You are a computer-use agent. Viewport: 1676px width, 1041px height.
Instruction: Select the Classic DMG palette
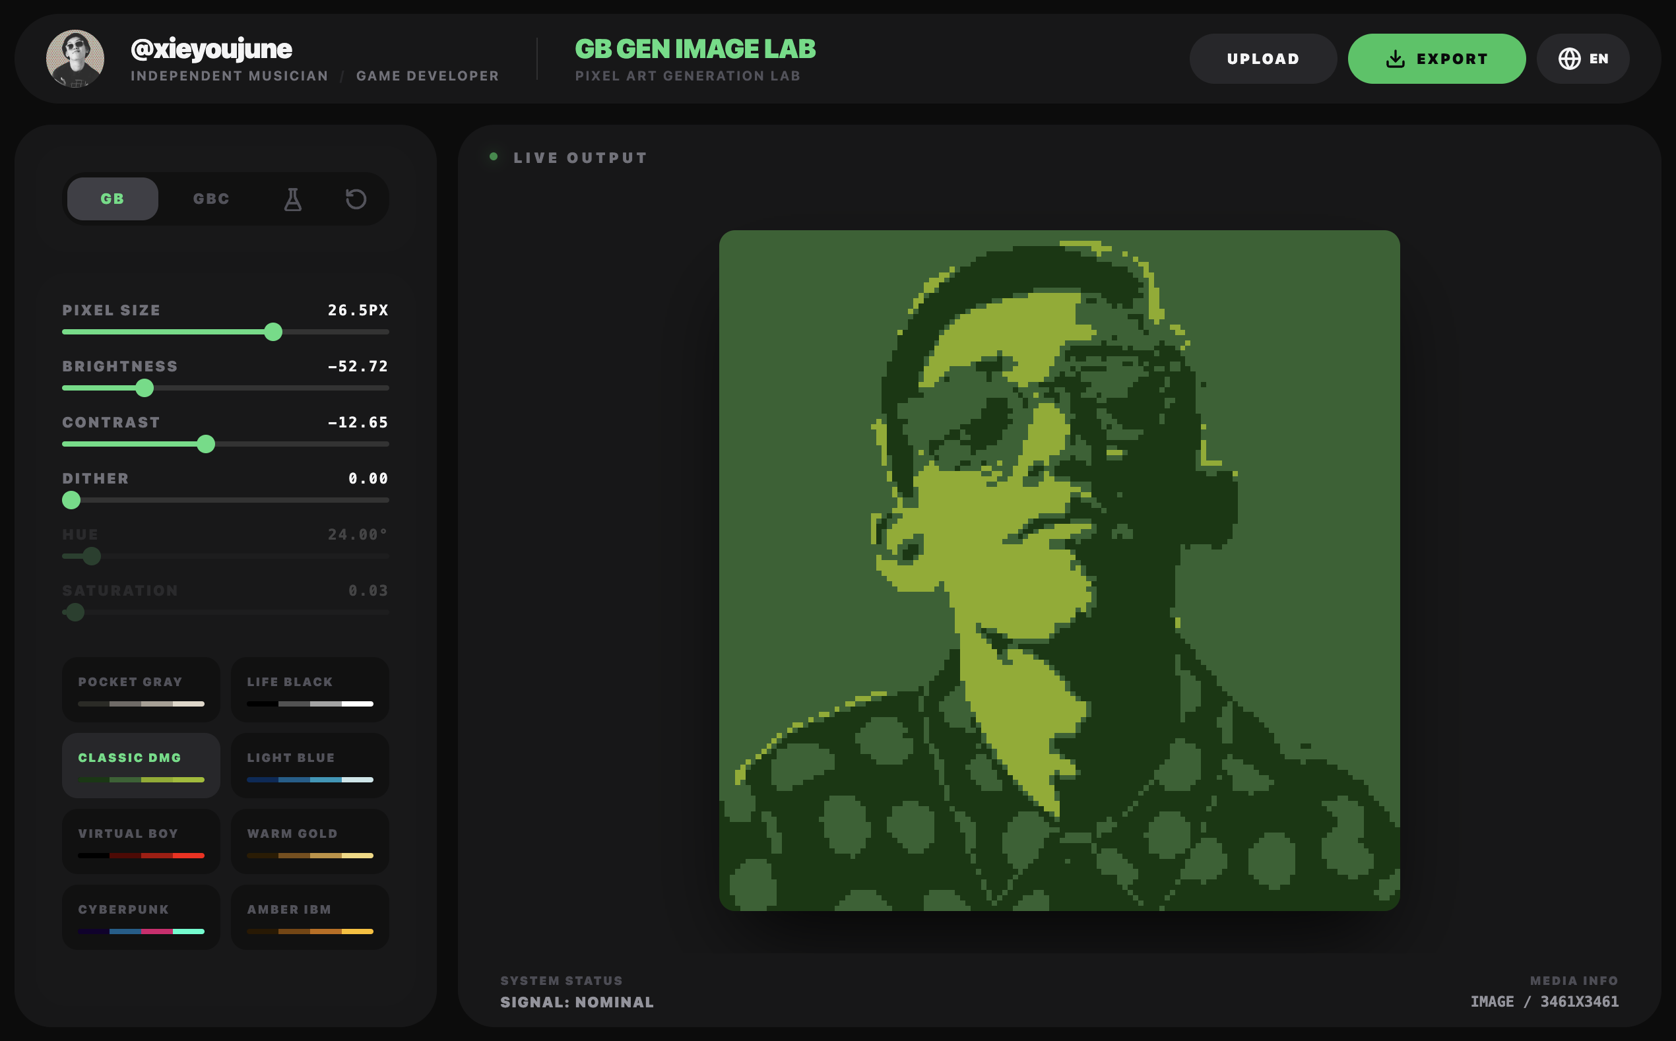(141, 766)
